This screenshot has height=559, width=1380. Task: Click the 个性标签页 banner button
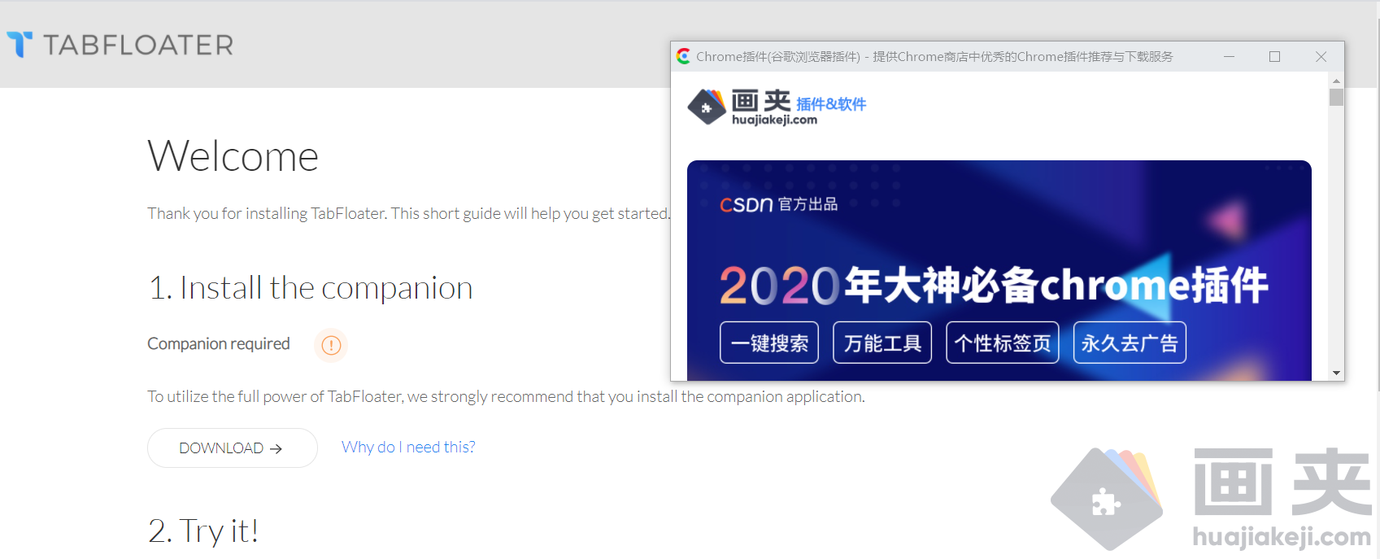(1003, 343)
